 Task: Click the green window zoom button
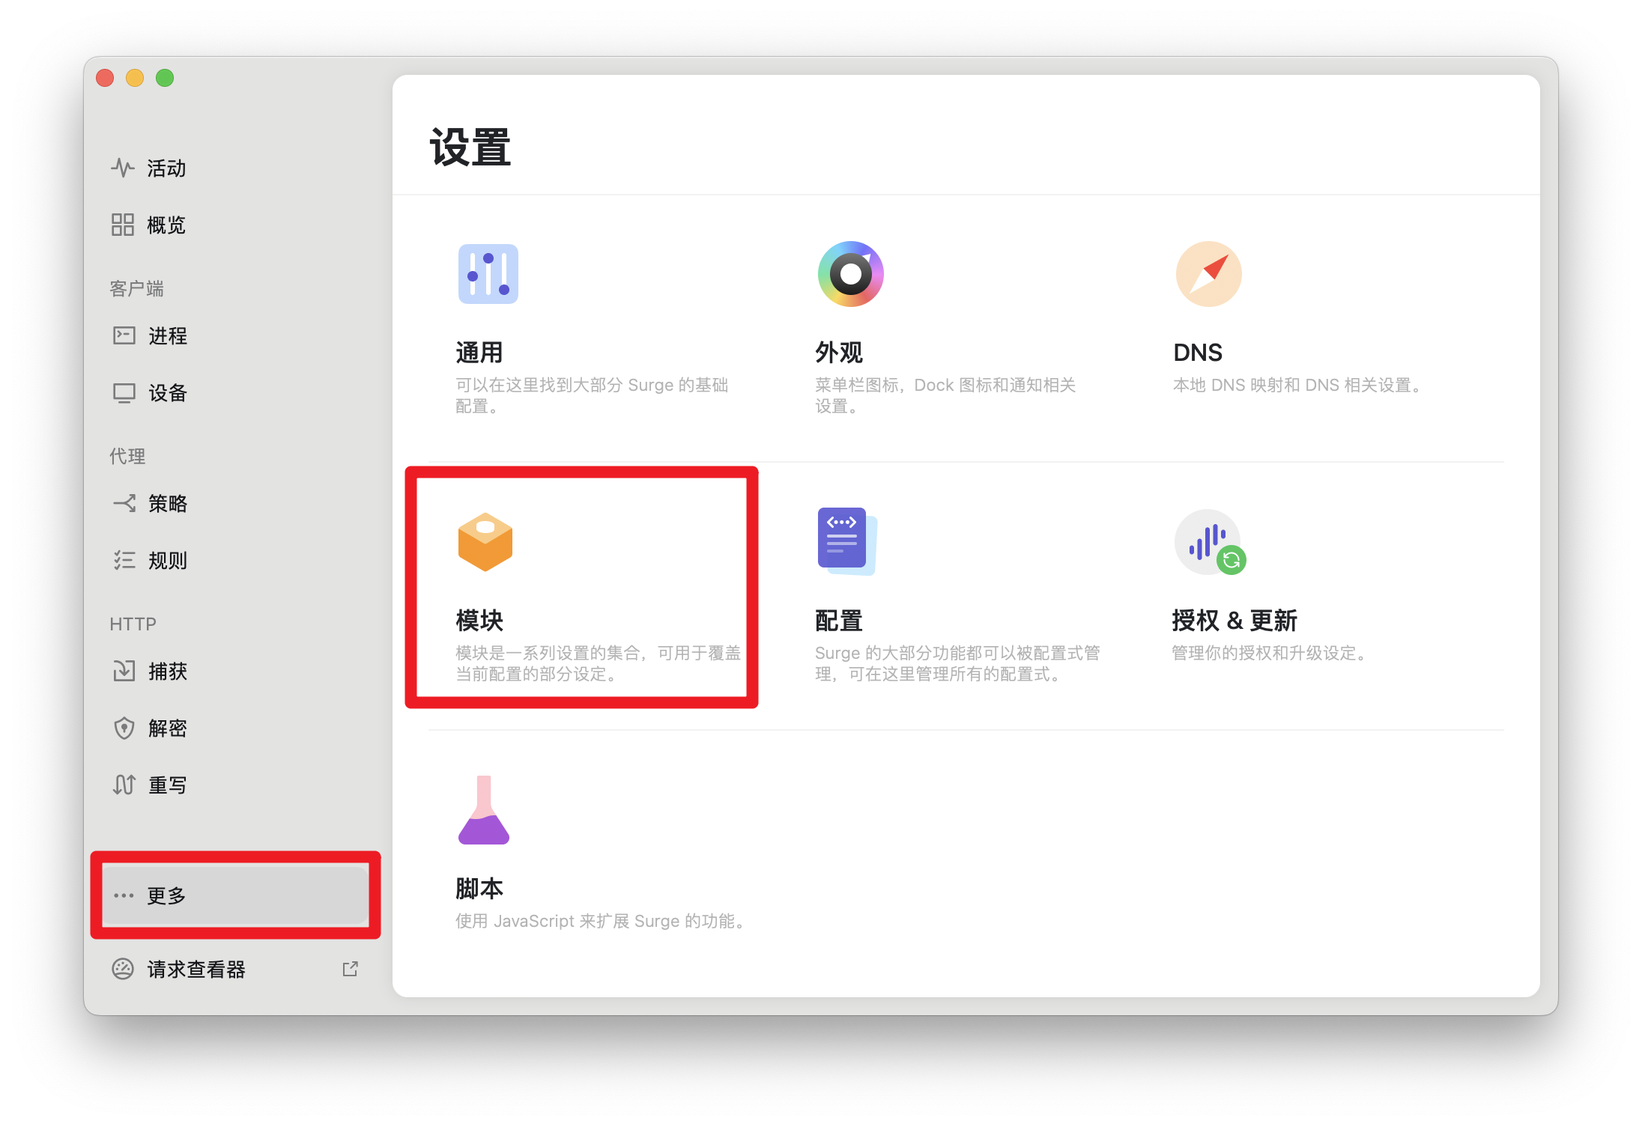click(165, 78)
